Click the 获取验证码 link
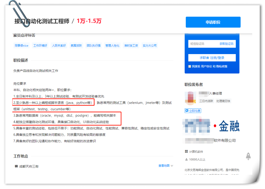265x189 pixels. (x=226, y=44)
